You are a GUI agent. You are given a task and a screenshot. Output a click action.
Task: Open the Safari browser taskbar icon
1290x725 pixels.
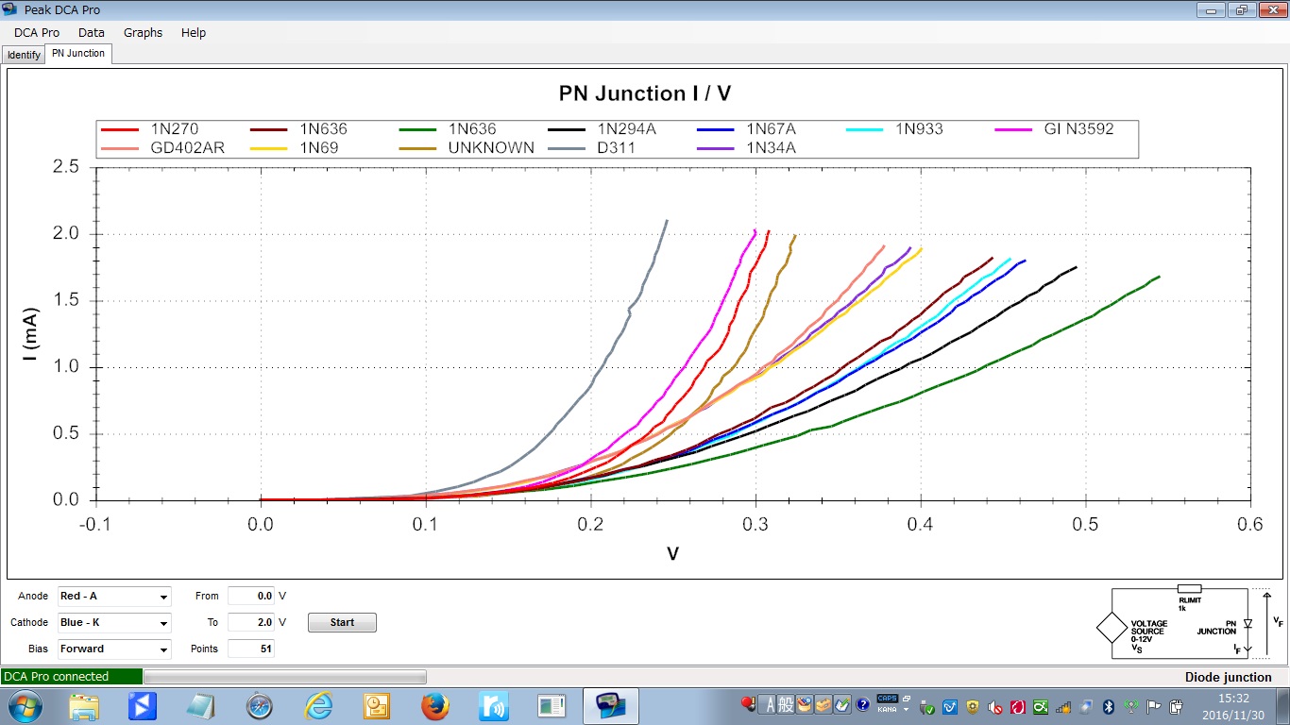260,706
